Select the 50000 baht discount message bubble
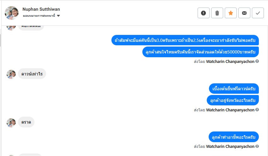Viewport: 268px width, 156px height. point(200,52)
